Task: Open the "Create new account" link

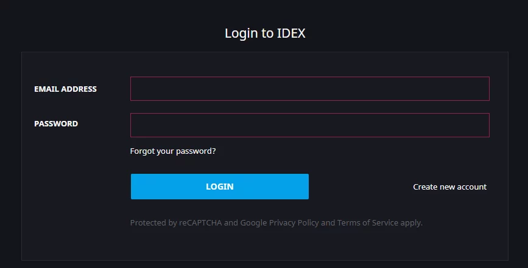Action: (x=449, y=187)
